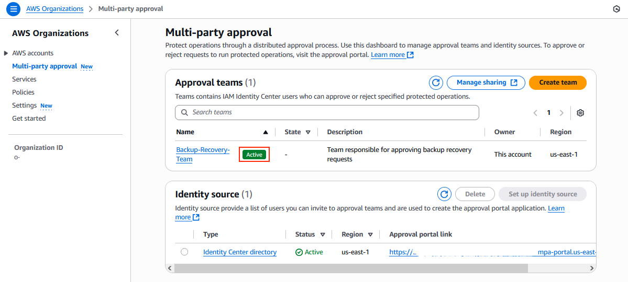Click page number 1 in pagination

pos(549,113)
